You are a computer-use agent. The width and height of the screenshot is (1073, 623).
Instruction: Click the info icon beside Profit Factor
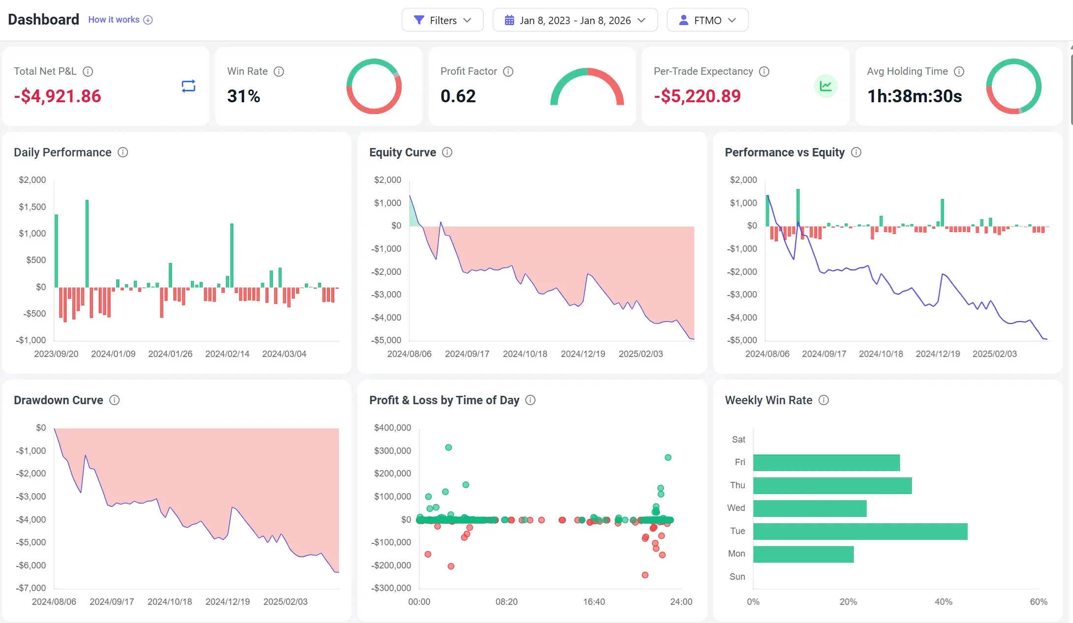tap(508, 72)
